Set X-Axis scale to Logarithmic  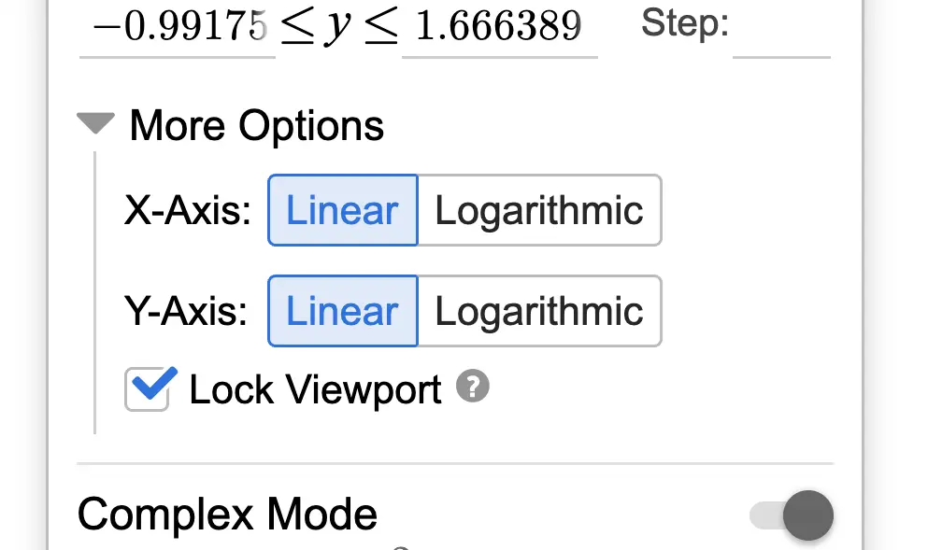pyautogui.click(x=539, y=210)
